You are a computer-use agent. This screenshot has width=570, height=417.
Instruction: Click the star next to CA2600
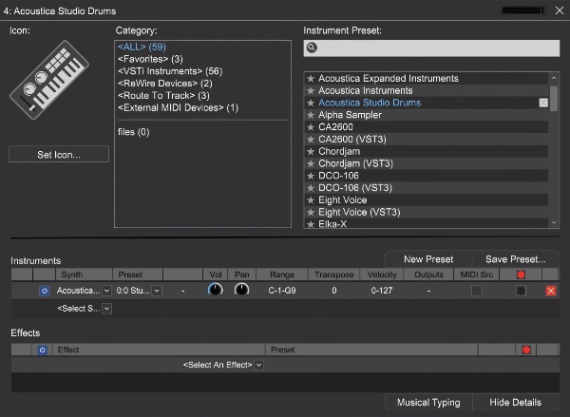(x=311, y=127)
